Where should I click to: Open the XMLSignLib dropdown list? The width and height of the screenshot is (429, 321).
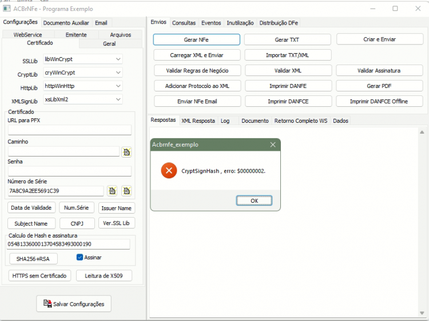[x=83, y=99]
